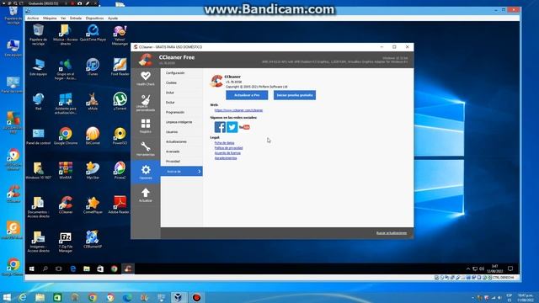Click Edge icon in VM taskbar
Screen dimensions: 539x303
73,268
